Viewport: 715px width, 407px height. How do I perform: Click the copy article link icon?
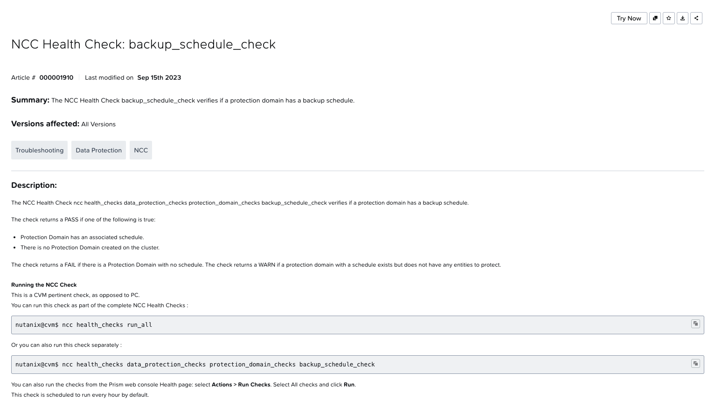(x=655, y=18)
